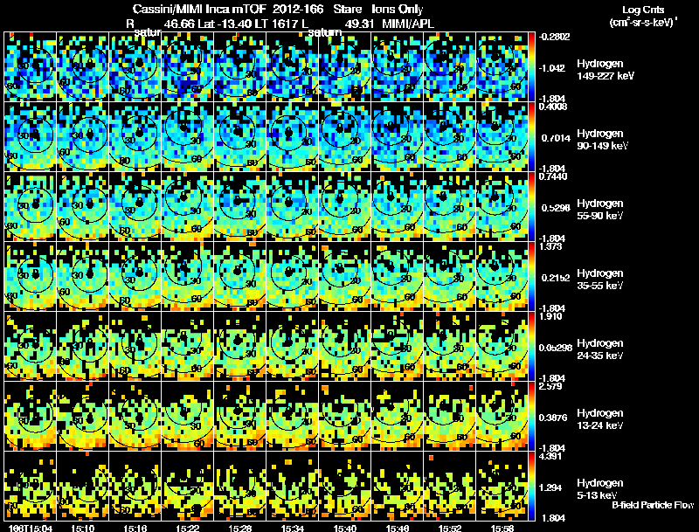
Task: Click the 15:34 time axis label
Action: click(293, 529)
